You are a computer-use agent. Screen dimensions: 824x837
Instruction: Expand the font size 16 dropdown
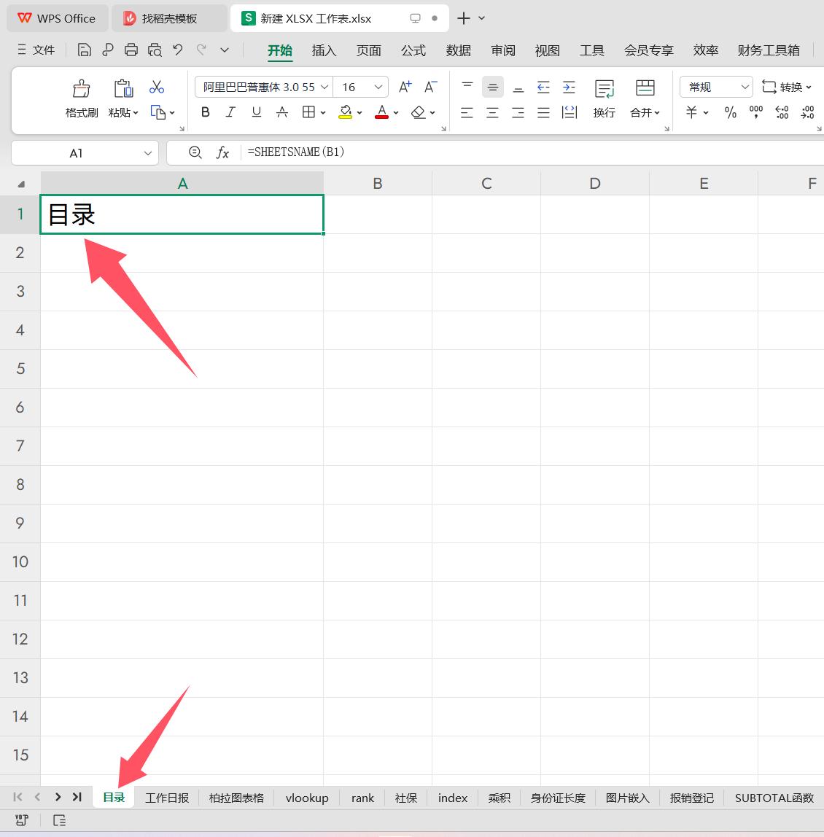coord(378,87)
